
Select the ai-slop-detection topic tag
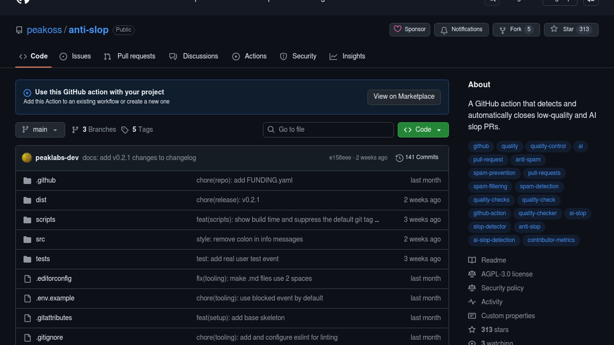[x=494, y=240]
